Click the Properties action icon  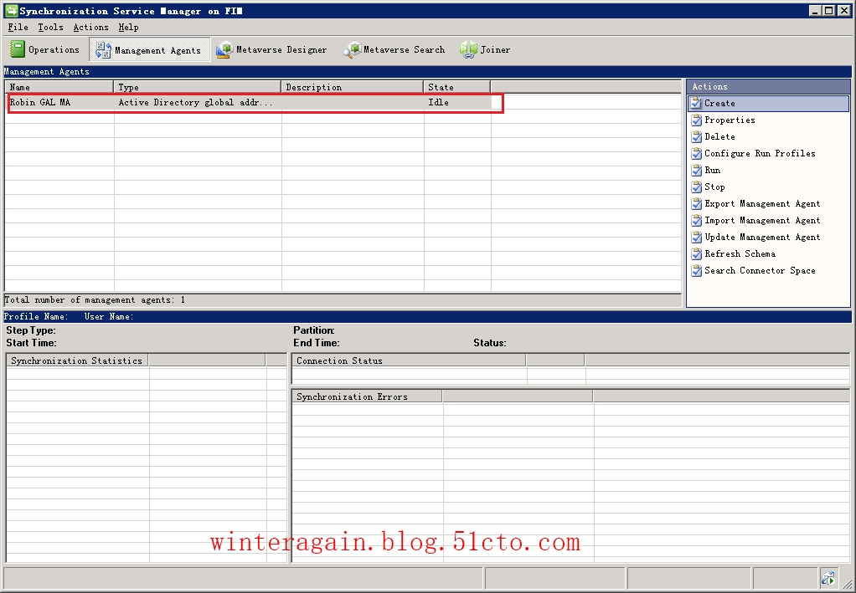[696, 120]
